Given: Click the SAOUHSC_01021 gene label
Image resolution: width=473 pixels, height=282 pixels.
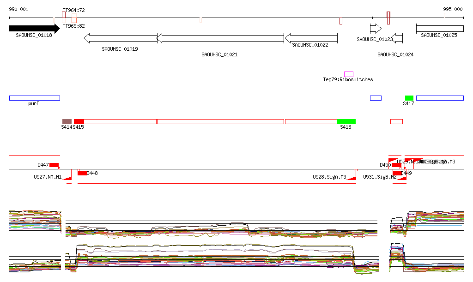Looking at the screenshot, I should coord(219,54).
